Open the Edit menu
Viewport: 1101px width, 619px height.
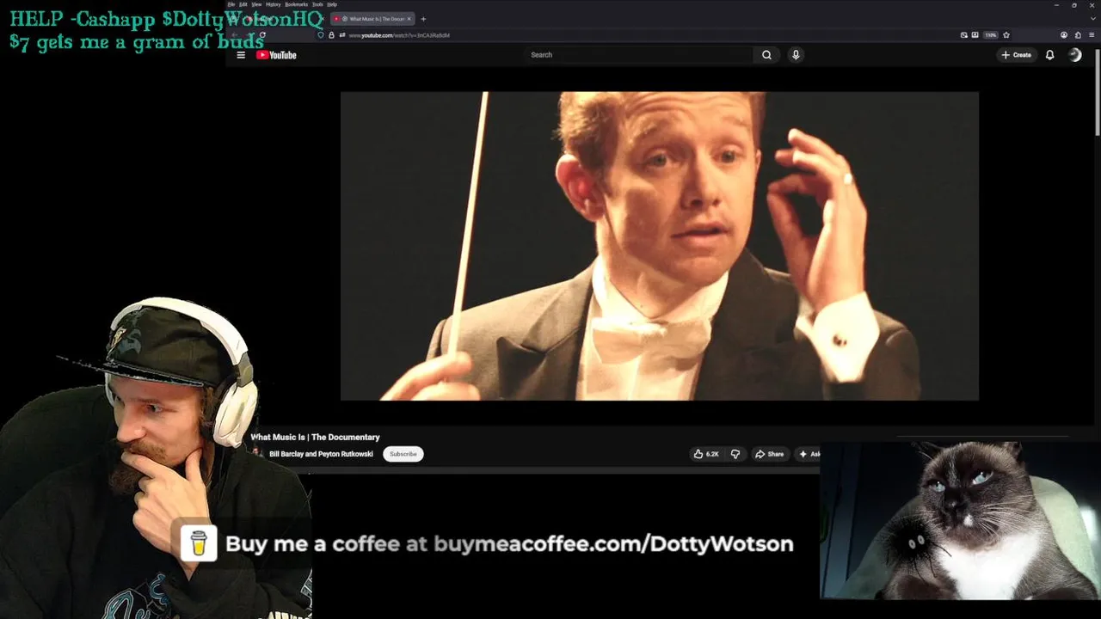[x=243, y=4]
